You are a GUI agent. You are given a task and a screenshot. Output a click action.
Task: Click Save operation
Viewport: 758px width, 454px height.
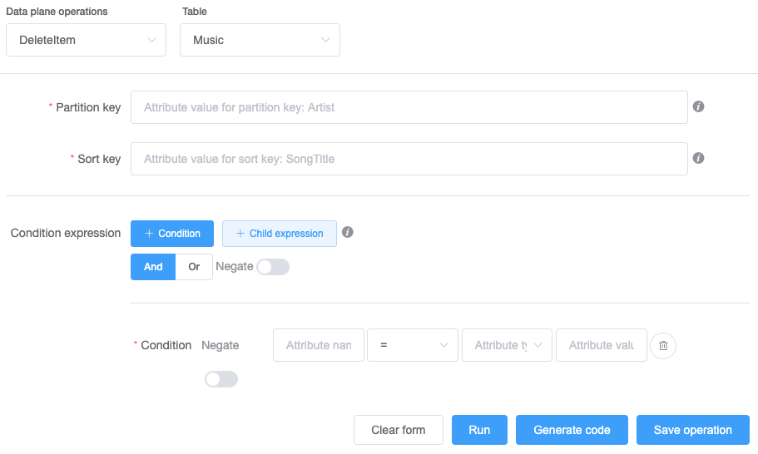pyautogui.click(x=692, y=430)
